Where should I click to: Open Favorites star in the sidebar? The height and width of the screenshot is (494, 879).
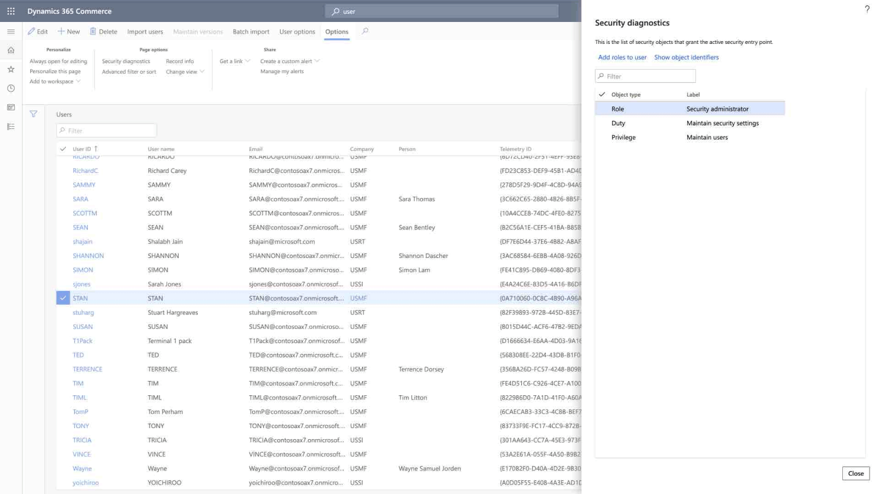click(x=11, y=69)
